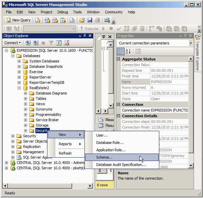Close the Object Explorer panel

click(x=90, y=36)
